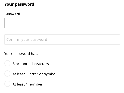Click the empty Password input field
The image size is (124, 93).
click(62, 23)
